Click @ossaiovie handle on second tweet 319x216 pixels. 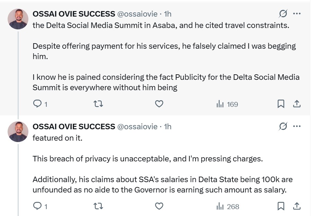tap(137, 126)
